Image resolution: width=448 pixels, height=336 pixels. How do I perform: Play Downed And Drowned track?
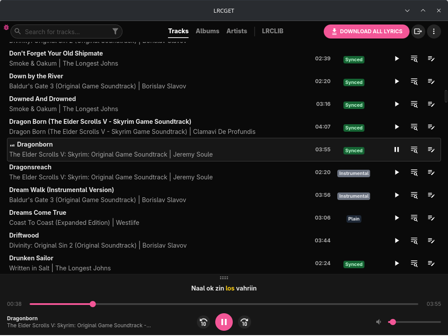pos(396,104)
